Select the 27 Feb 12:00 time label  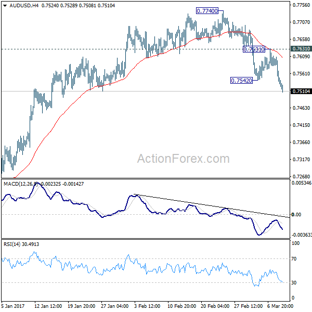[248, 306]
